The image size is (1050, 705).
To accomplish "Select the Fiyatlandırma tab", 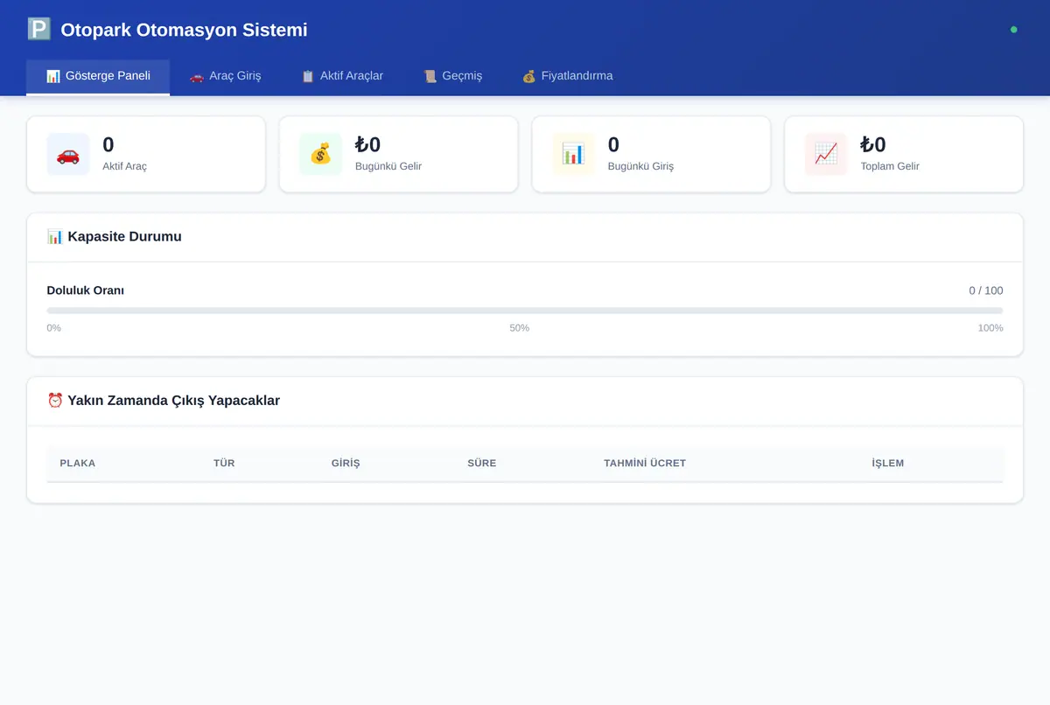I will point(567,77).
